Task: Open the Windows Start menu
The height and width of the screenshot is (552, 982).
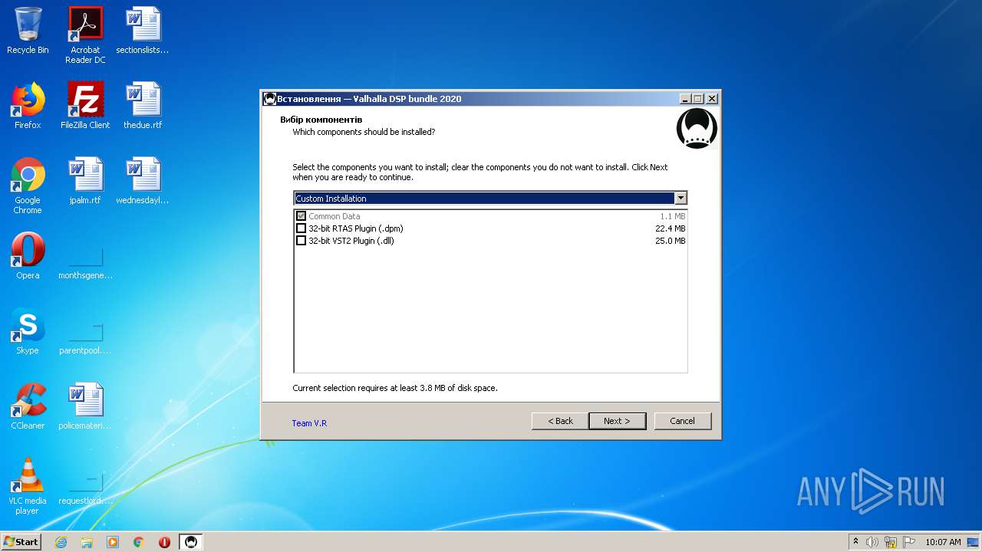Action: [x=21, y=542]
